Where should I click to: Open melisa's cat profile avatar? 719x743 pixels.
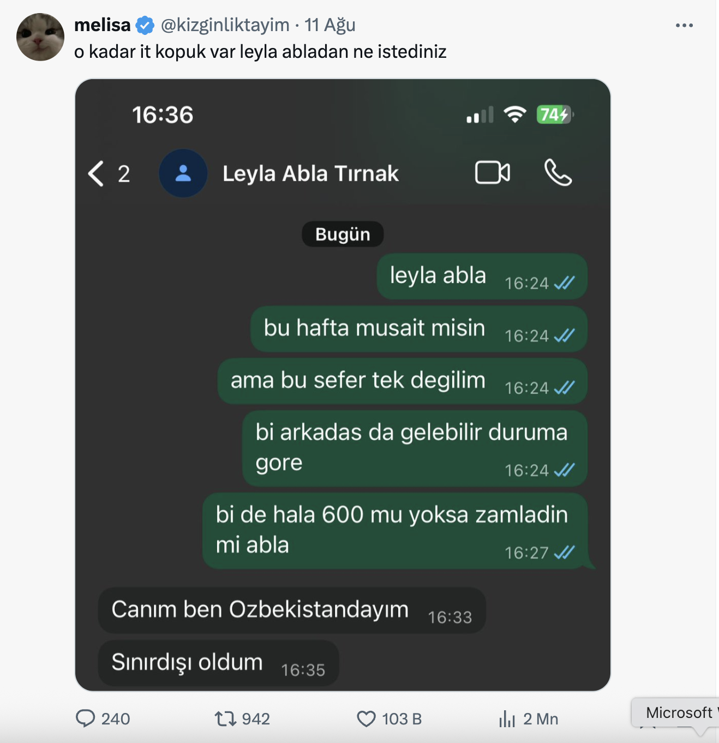point(40,37)
